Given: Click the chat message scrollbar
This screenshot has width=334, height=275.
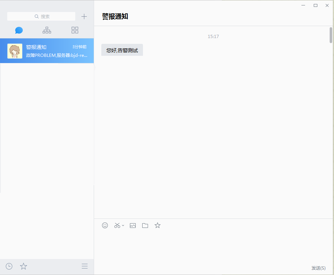Looking at the screenshot, I should point(331,35).
